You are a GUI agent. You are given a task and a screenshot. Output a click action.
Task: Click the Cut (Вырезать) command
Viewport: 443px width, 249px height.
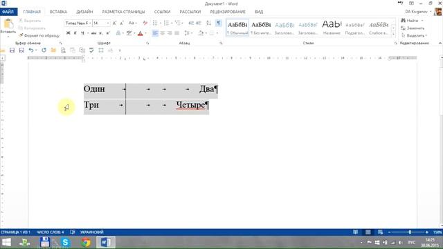point(30,21)
